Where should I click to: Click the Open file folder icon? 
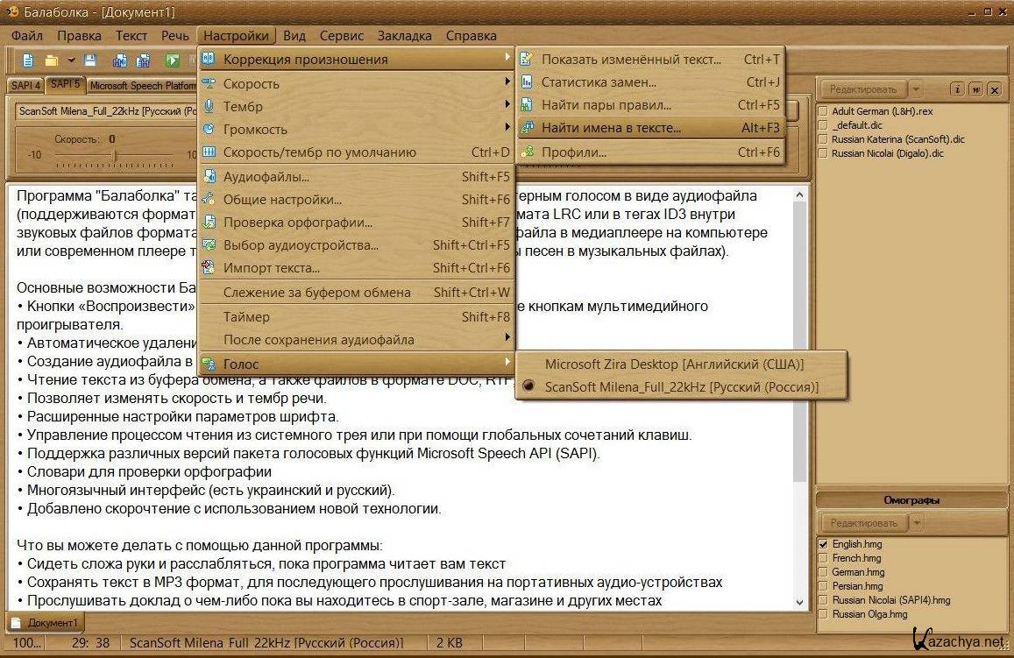pyautogui.click(x=52, y=60)
